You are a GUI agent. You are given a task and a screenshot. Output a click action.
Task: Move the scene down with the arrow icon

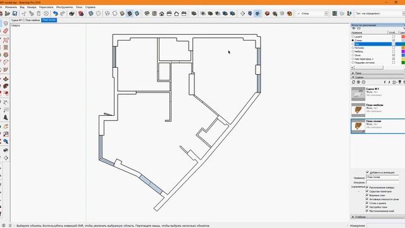tap(389, 82)
